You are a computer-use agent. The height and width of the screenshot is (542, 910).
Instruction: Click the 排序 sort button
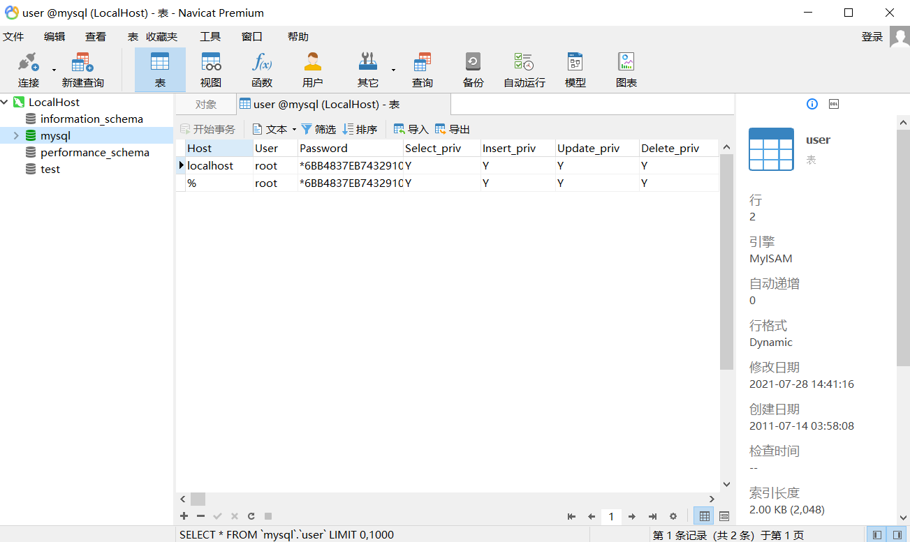click(360, 129)
